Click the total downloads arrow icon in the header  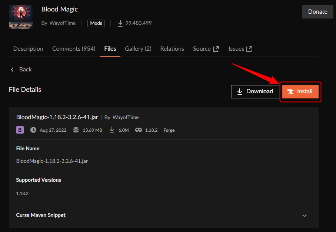[120, 23]
